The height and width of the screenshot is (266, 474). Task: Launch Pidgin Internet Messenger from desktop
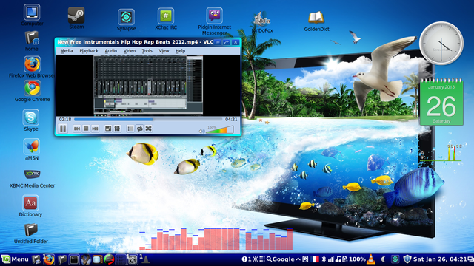coord(214,21)
